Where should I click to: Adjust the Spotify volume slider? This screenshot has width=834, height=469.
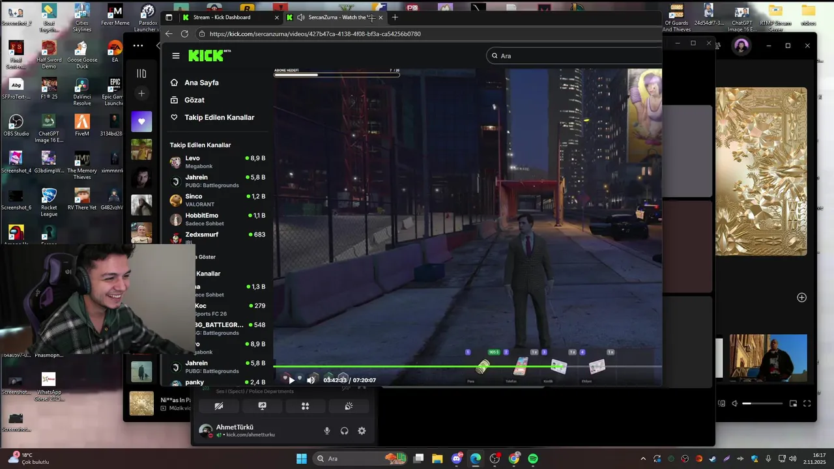tap(762, 404)
